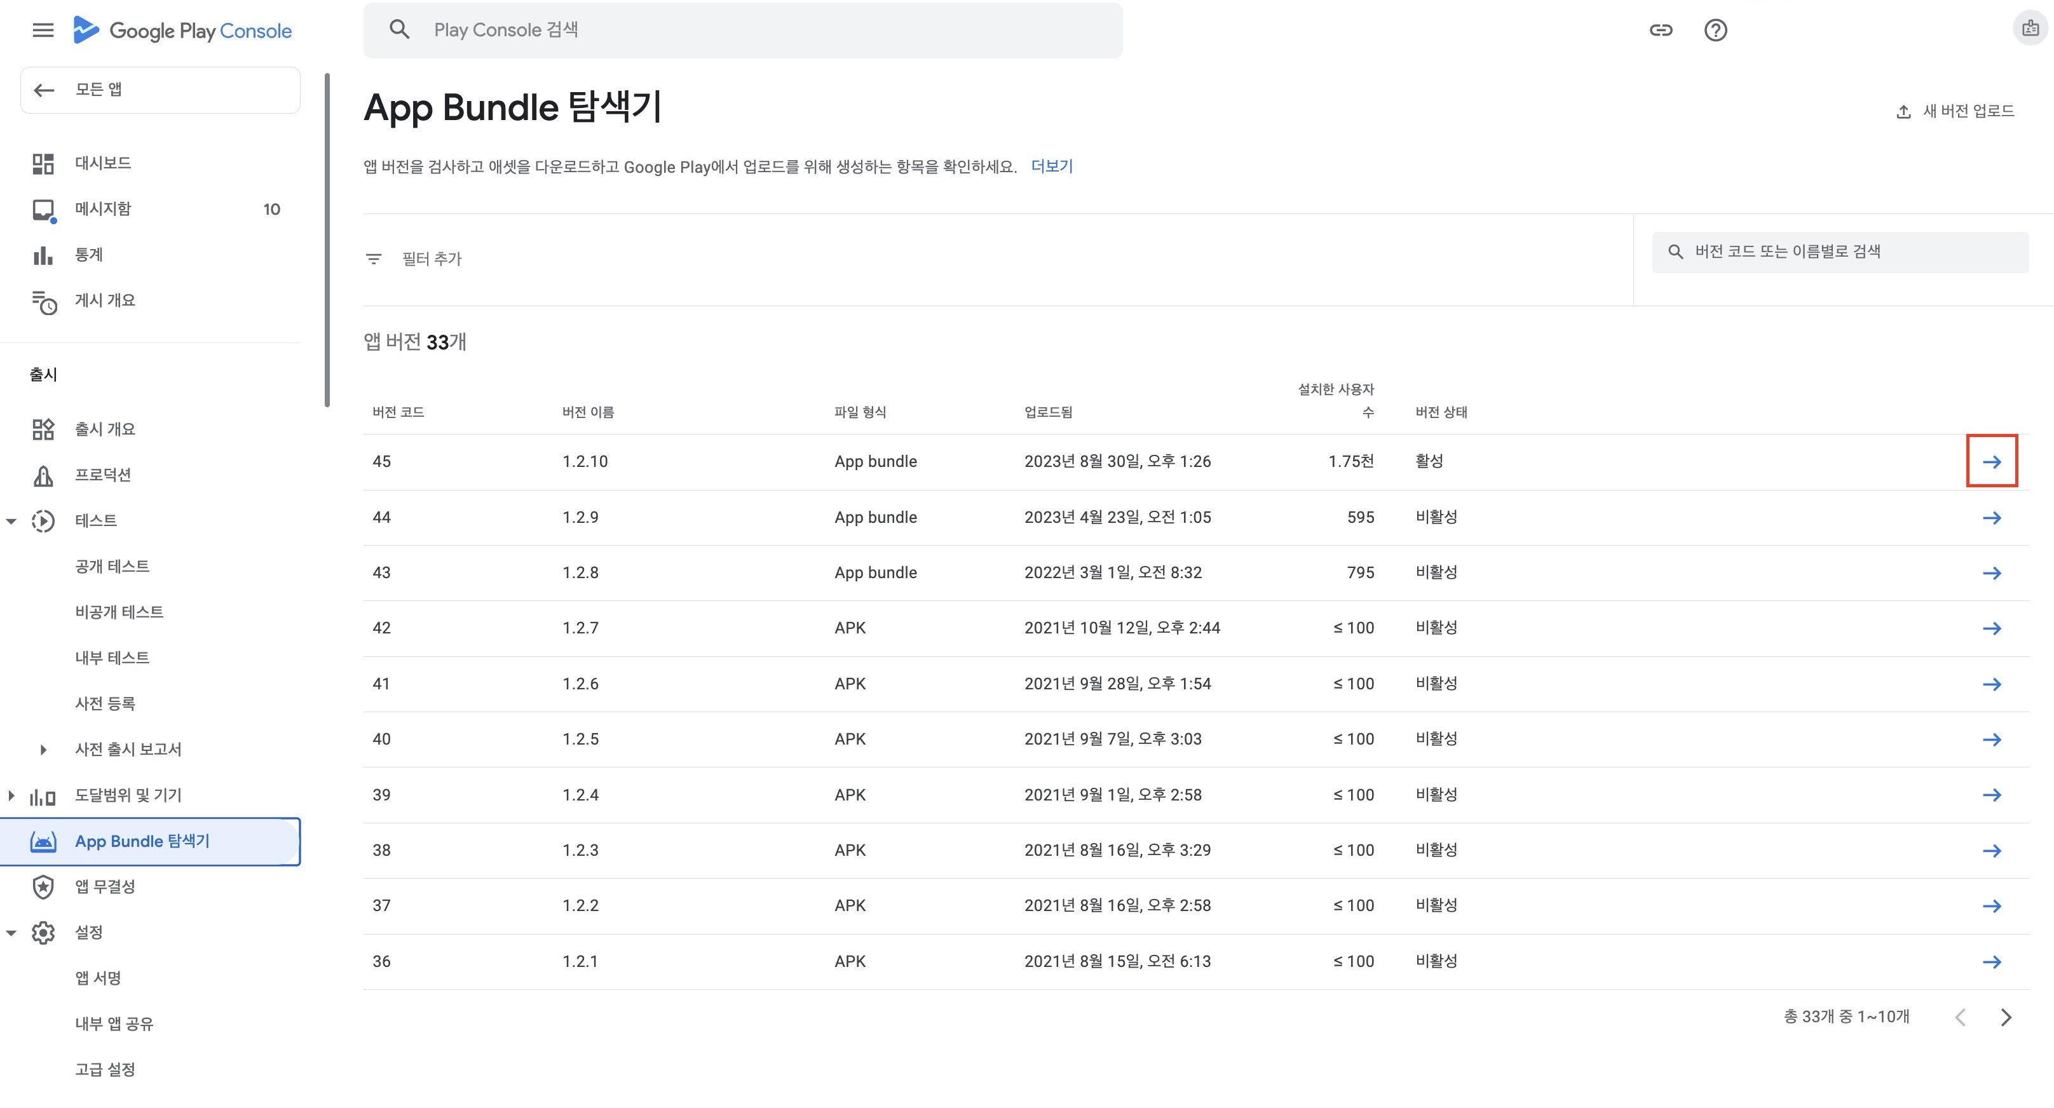Go to next page of versions

pyautogui.click(x=2006, y=1017)
